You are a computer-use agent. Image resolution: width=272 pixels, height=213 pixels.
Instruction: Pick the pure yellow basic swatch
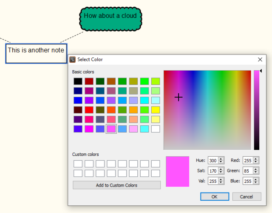pos(156,109)
